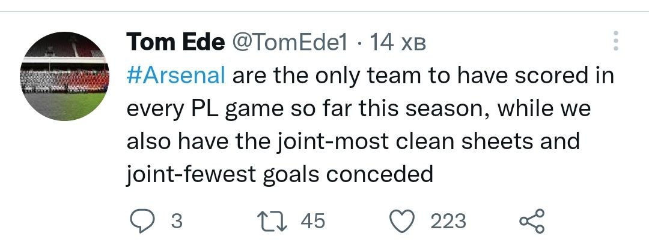649x245 pixels.
Task: Click the retweet count 45
Action: click(x=312, y=221)
